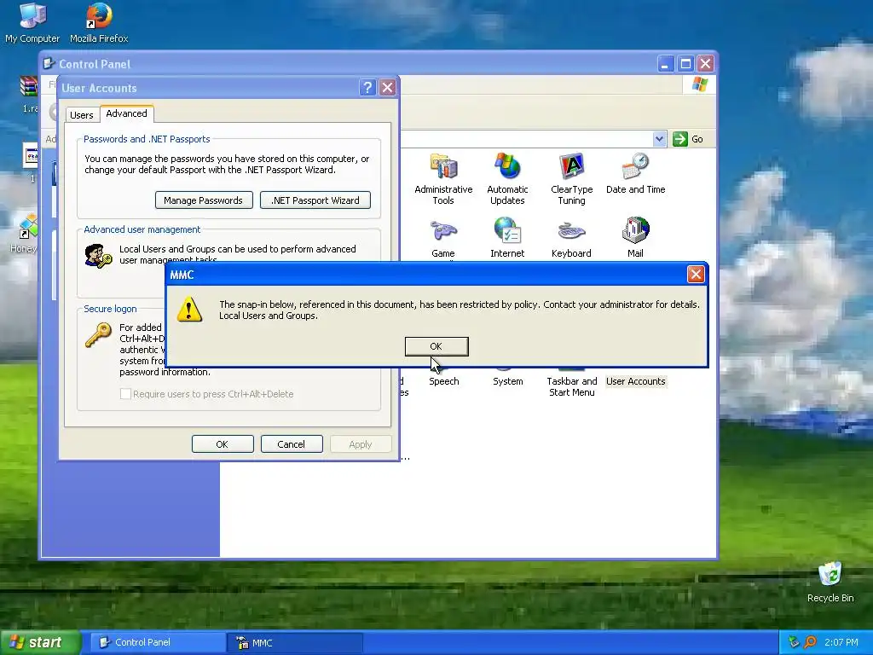873x655 pixels.
Task: Open the ClearType Tuning icon
Action: (x=571, y=178)
